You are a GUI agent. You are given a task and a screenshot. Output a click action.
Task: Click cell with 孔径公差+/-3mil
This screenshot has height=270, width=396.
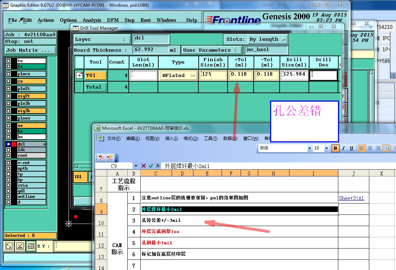click(239, 220)
